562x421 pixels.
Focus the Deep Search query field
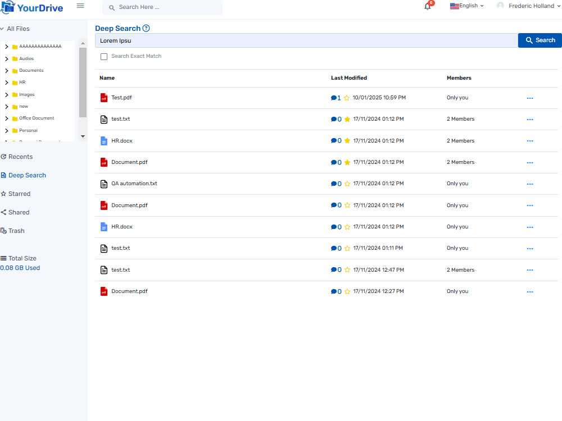click(x=306, y=40)
